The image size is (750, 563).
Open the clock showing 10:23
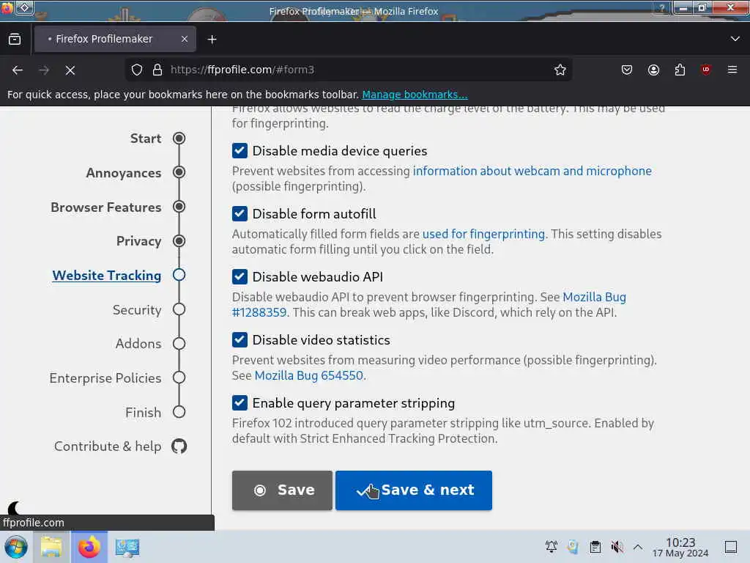(x=680, y=547)
